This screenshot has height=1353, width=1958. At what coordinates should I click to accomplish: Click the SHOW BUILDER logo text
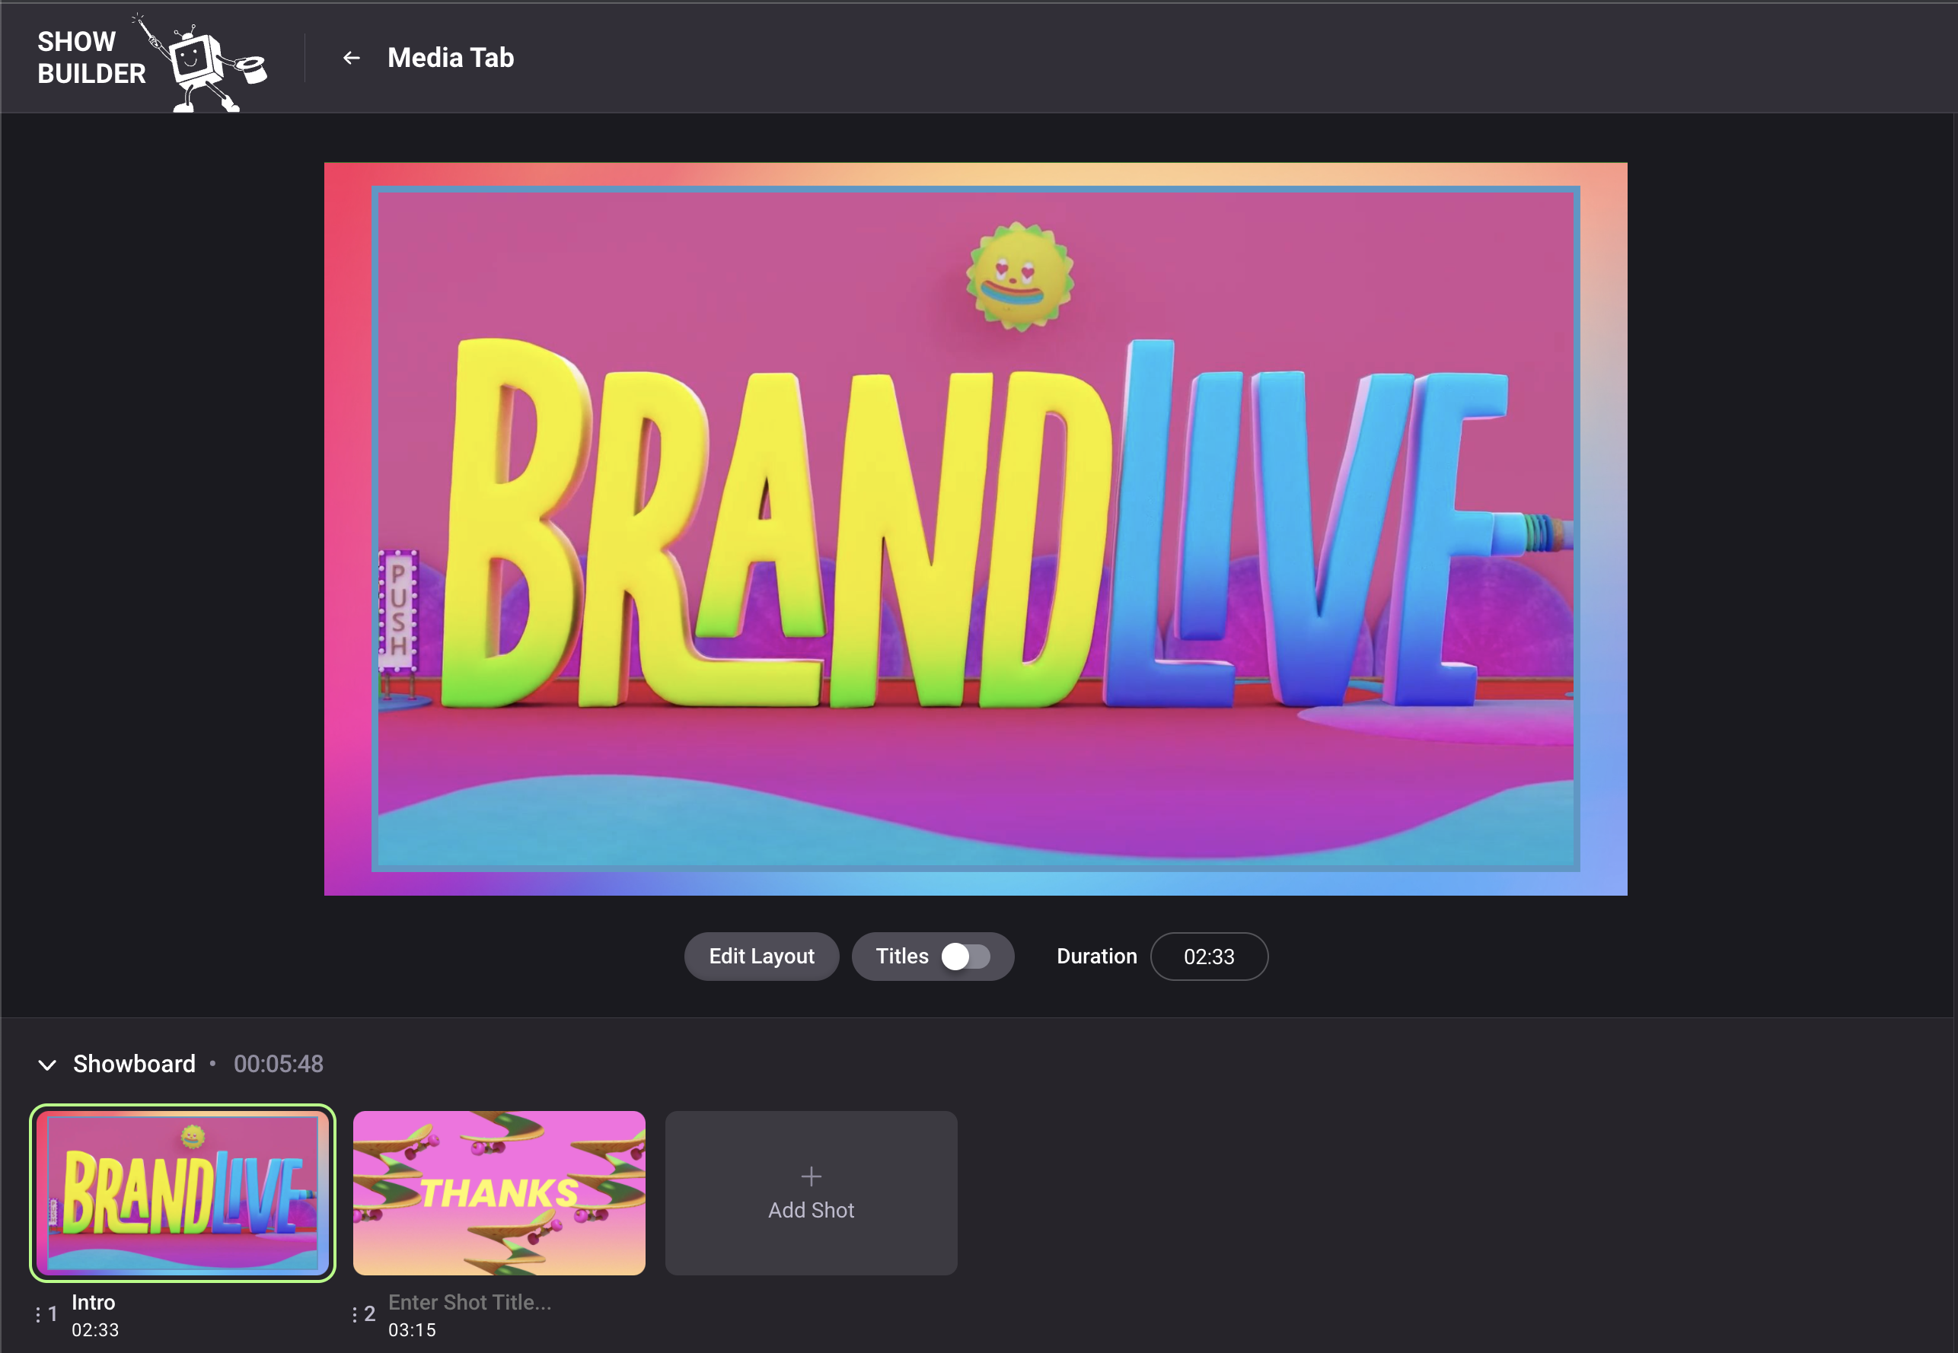tap(91, 58)
